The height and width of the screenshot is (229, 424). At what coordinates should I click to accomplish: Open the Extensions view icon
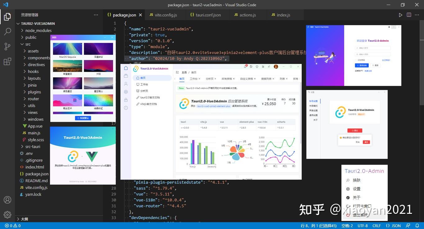click(7, 61)
